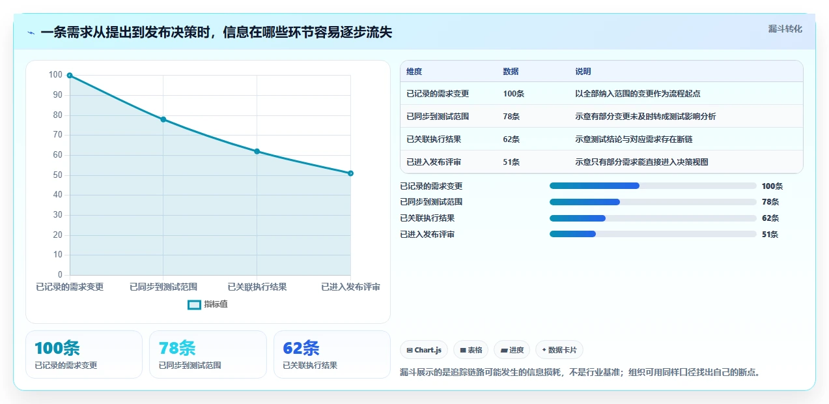Click the 指标值 legend color box
829x404 pixels.
pos(194,304)
